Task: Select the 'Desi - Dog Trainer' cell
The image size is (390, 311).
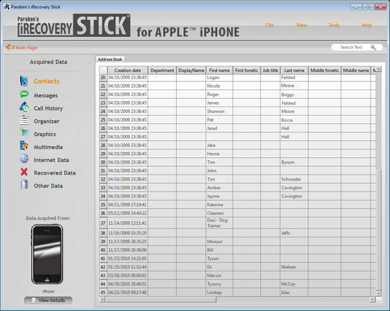Action: tap(219, 223)
